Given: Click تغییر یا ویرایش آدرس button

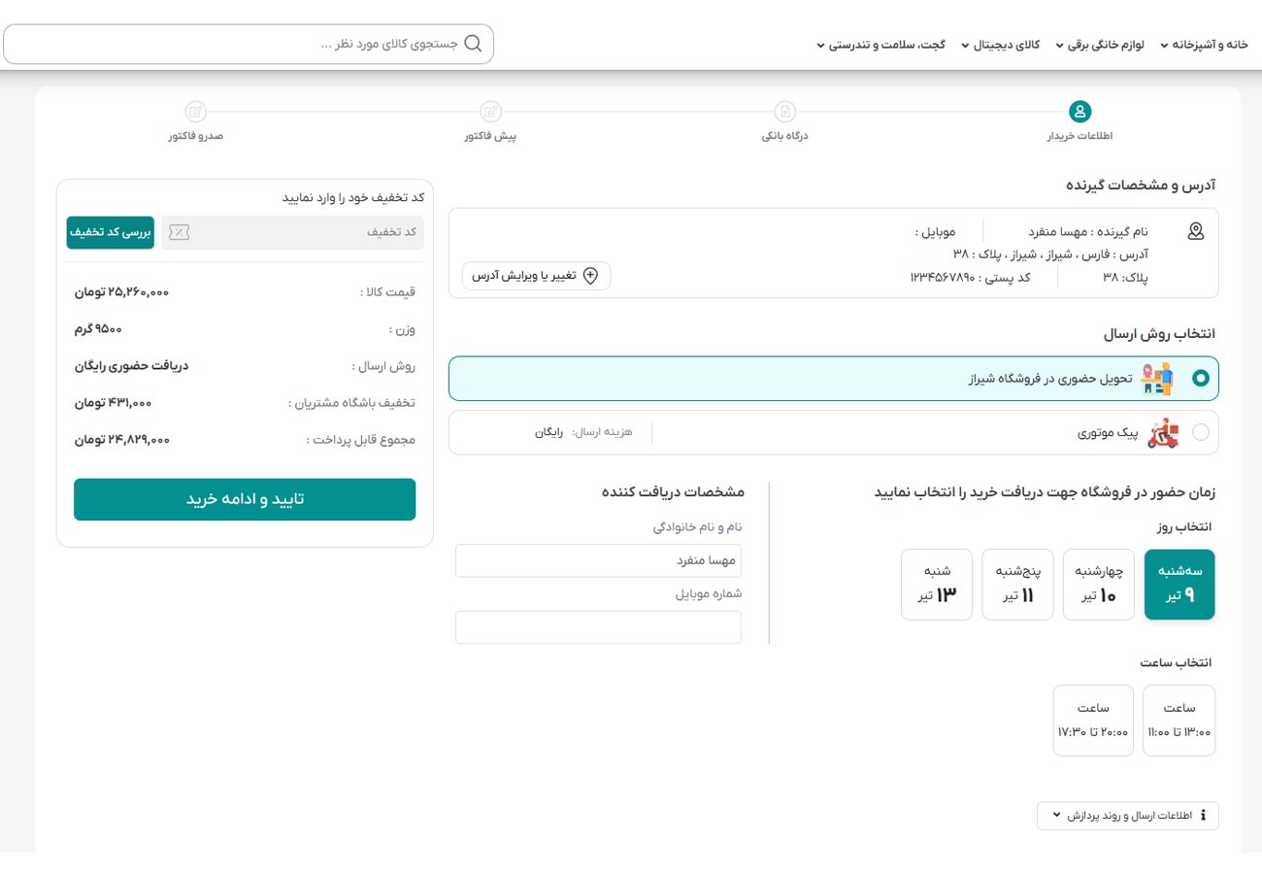Looking at the screenshot, I should click(x=536, y=276).
